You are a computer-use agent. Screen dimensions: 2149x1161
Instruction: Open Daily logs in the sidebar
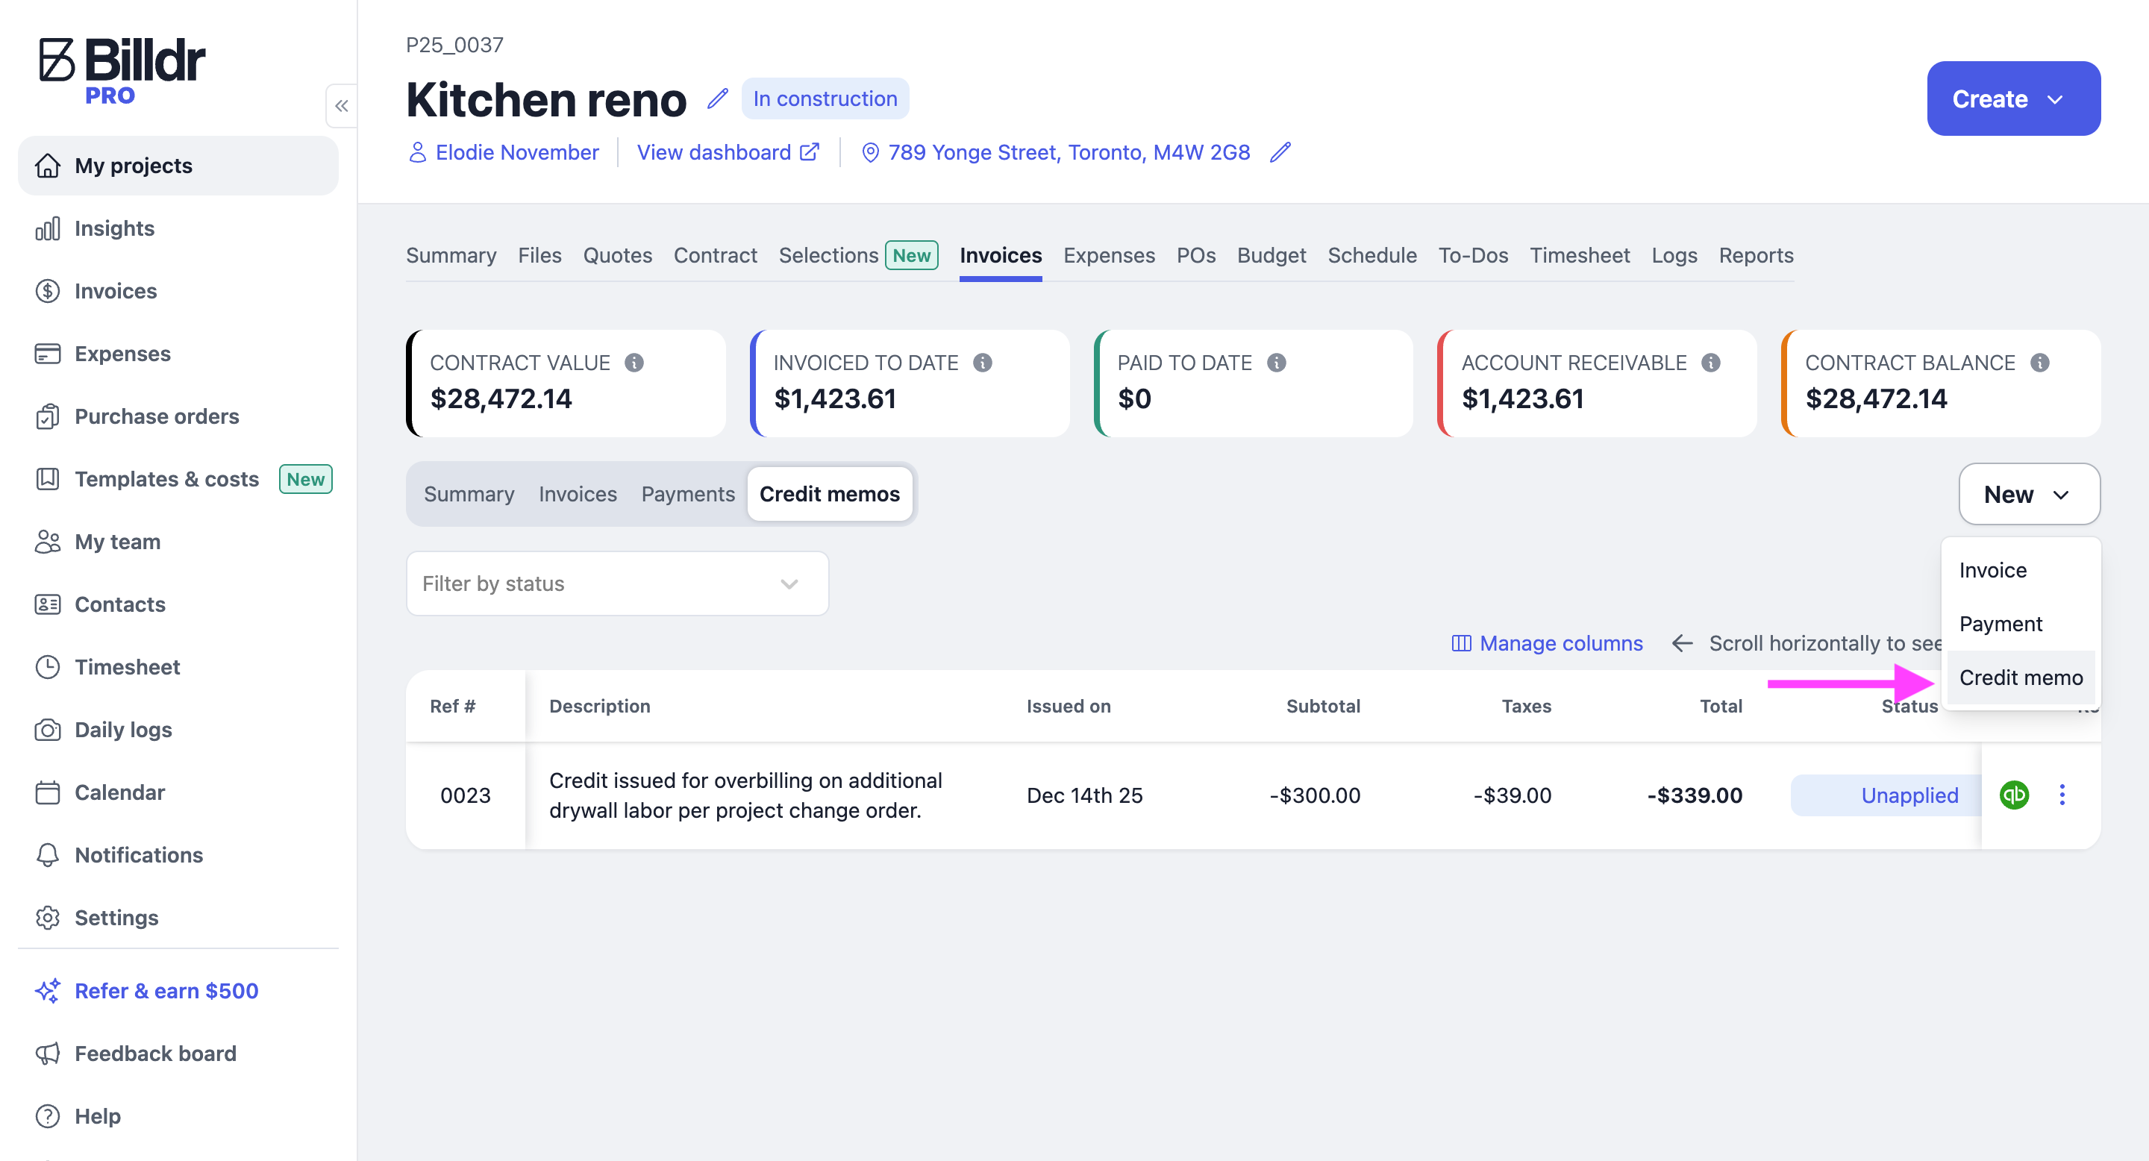point(178,730)
